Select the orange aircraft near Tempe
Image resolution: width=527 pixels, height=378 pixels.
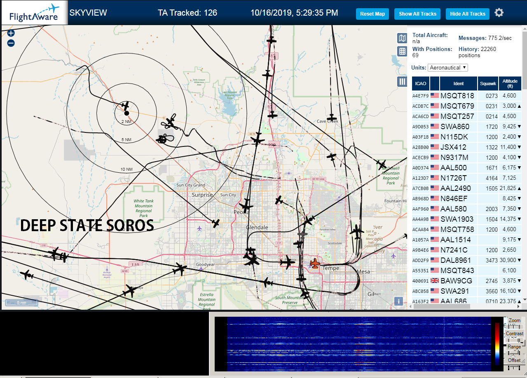point(315,264)
